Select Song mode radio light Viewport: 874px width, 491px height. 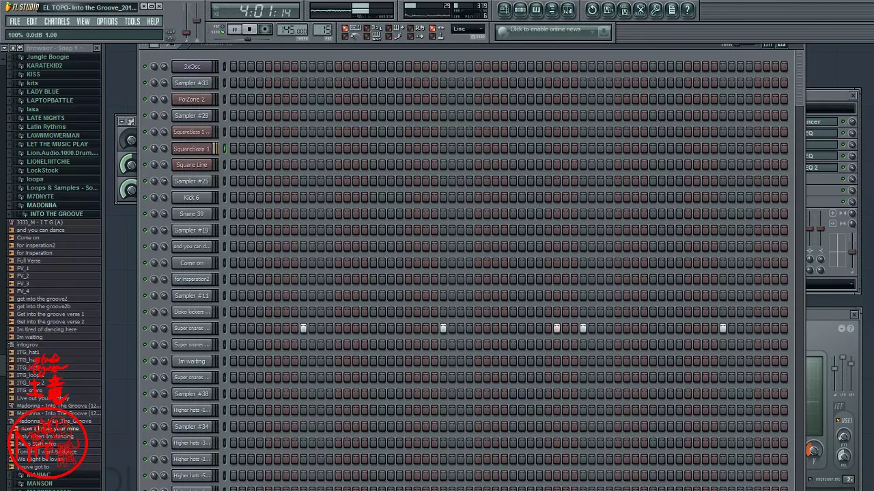[x=222, y=32]
